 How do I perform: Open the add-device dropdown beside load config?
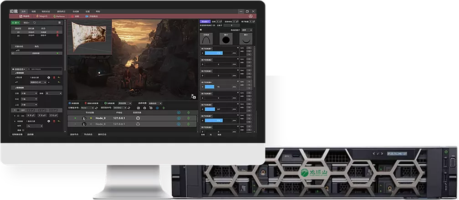coord(125,103)
